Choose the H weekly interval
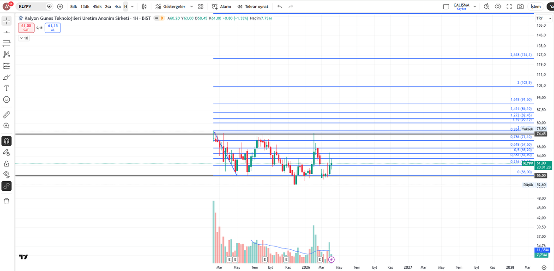 point(125,6)
